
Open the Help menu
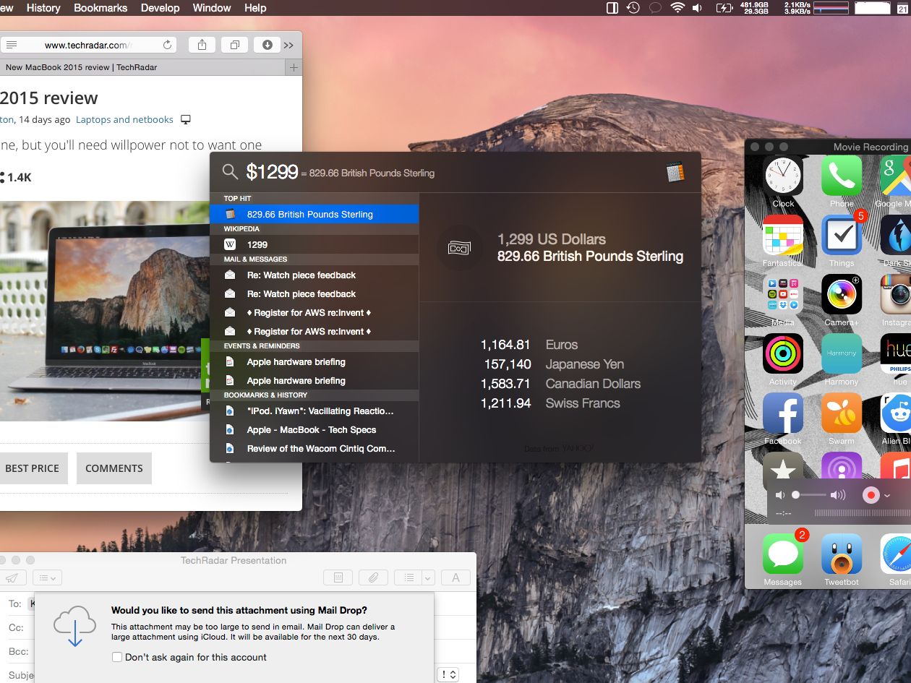click(255, 8)
